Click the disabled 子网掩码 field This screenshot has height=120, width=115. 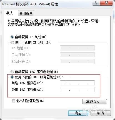point(77,55)
